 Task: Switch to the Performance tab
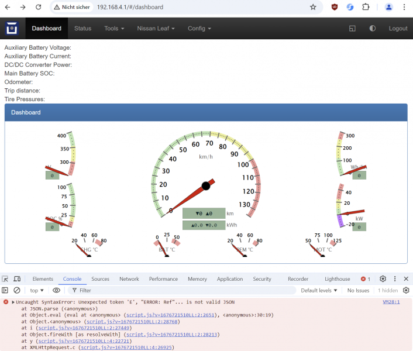163,279
